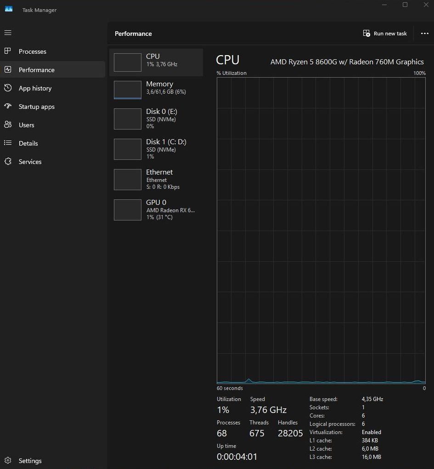Select the CPU performance thumbnail
The height and width of the screenshot is (469, 434).
(x=128, y=62)
